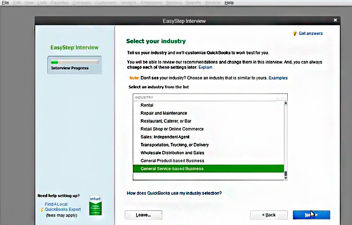Select Repair and Maintenance industry
Screen dimensions: 352x225
pyautogui.click(x=208, y=113)
